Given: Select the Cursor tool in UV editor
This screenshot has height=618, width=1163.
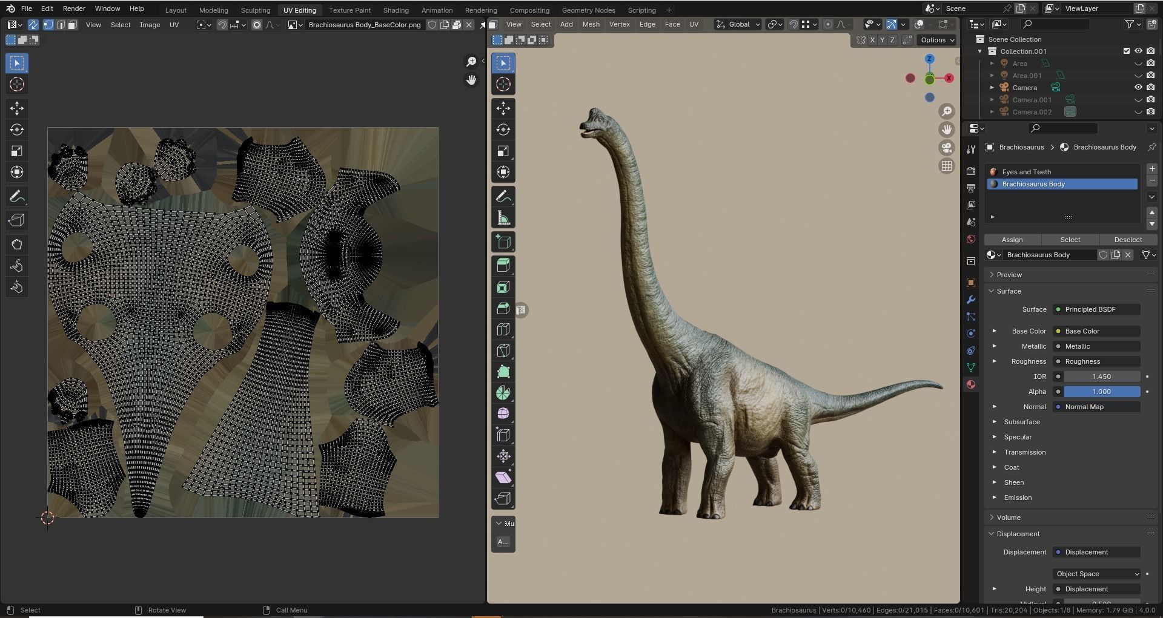Looking at the screenshot, I should coord(17,84).
